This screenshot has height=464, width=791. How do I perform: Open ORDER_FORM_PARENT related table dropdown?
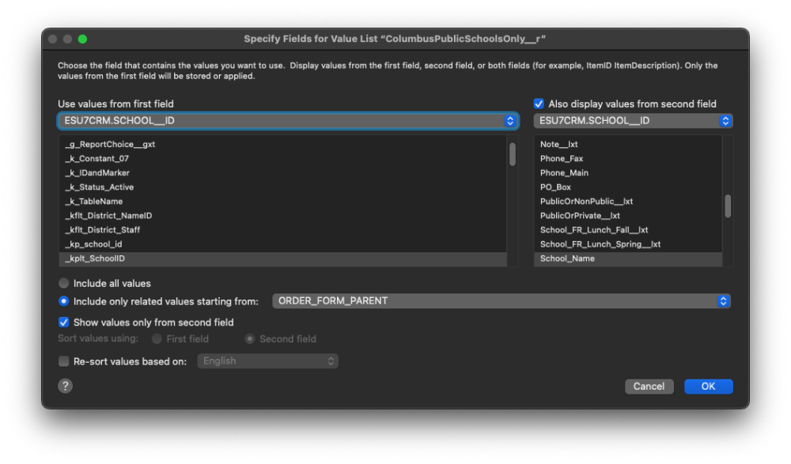tap(501, 301)
